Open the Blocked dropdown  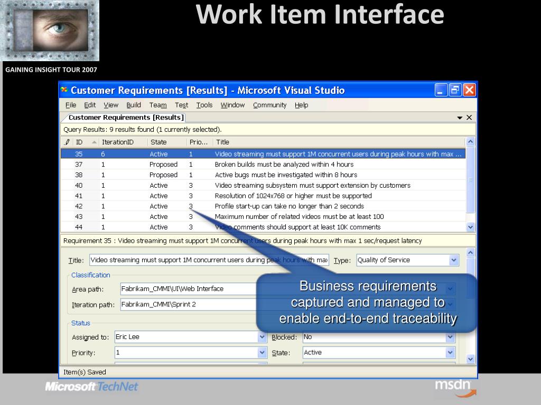coord(450,337)
